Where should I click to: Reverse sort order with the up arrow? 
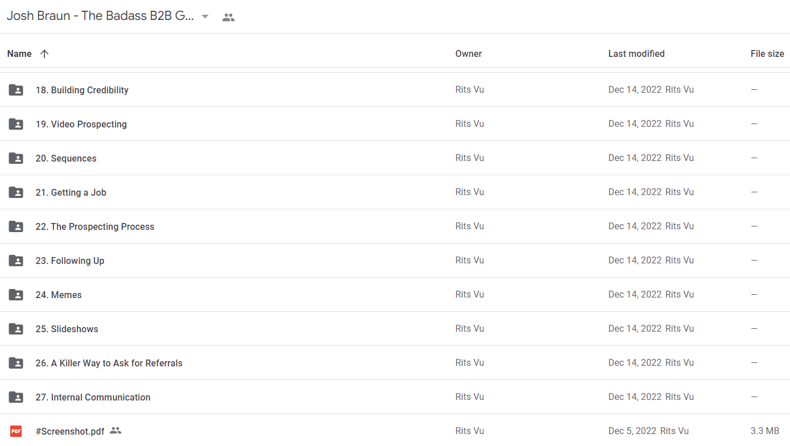[x=44, y=53]
